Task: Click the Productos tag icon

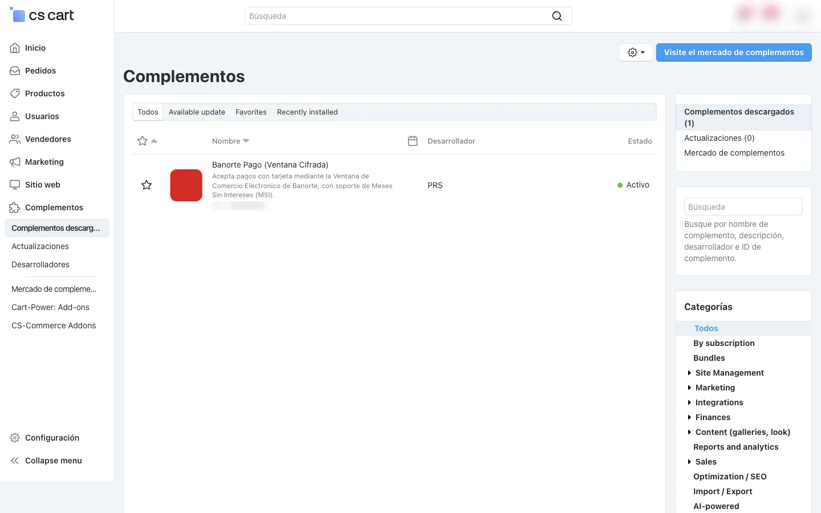Action: click(15, 93)
